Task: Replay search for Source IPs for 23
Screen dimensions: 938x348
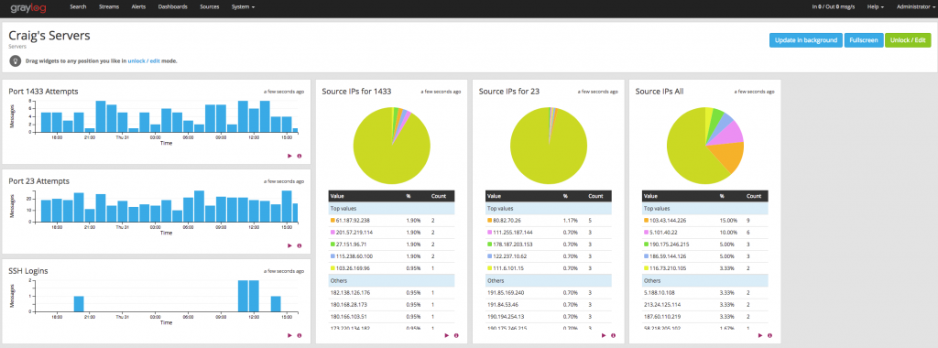Action: coord(604,335)
